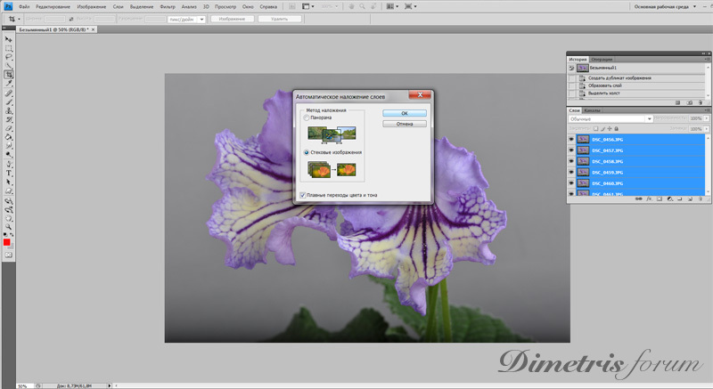Select the Brush tool

[x=8, y=102]
